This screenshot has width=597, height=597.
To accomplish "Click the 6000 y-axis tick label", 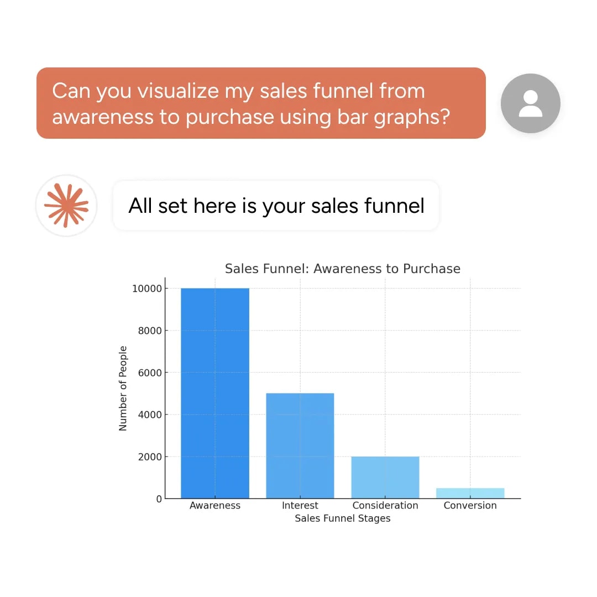I will coord(150,373).
